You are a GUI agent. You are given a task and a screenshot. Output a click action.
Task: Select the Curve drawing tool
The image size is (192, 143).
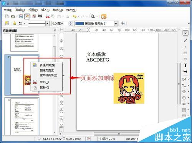click(x=184, y=79)
